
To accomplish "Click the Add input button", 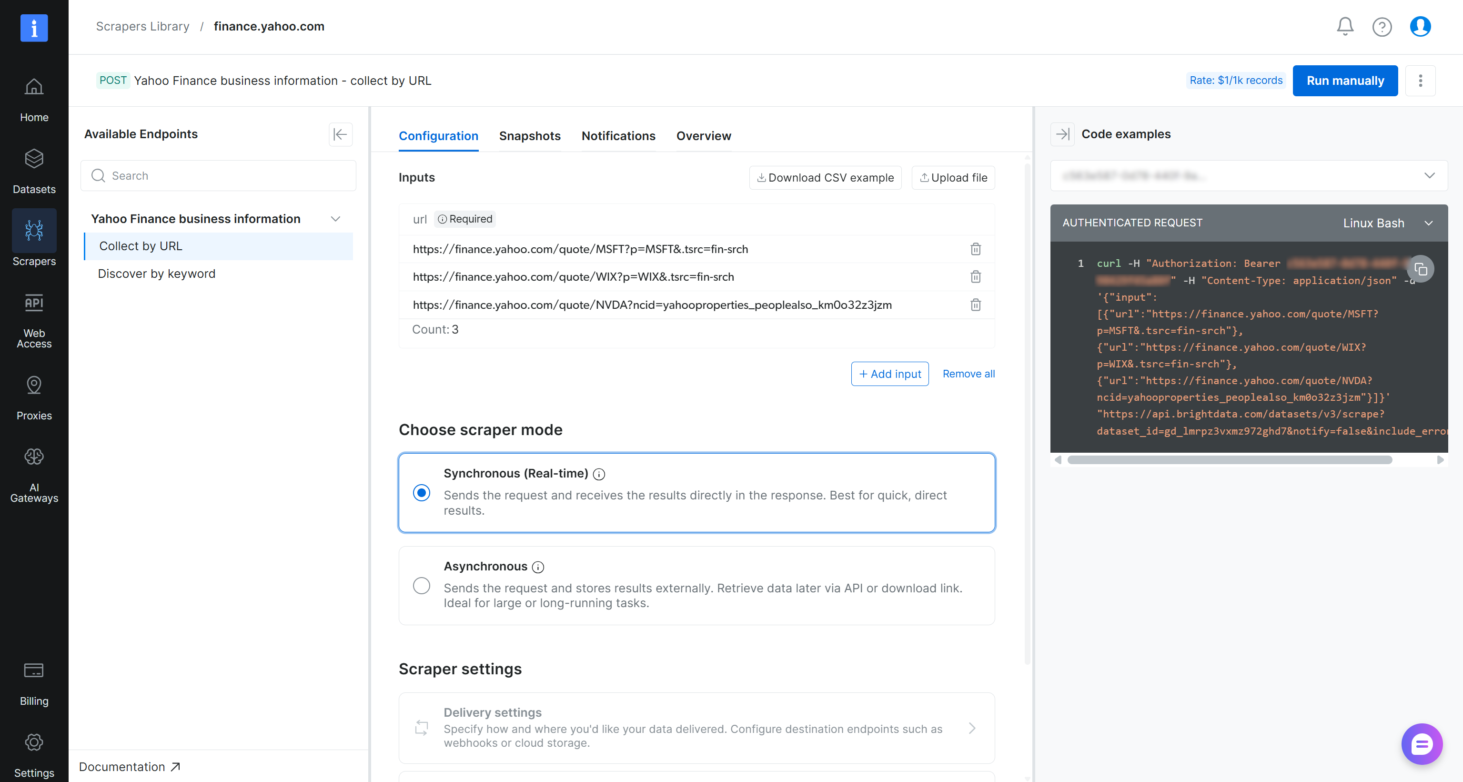I will pos(890,374).
